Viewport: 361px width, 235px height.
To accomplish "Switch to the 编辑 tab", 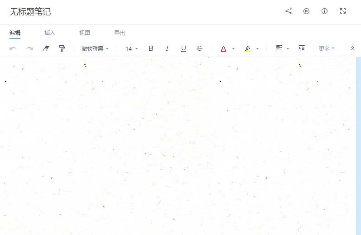I will point(15,33).
